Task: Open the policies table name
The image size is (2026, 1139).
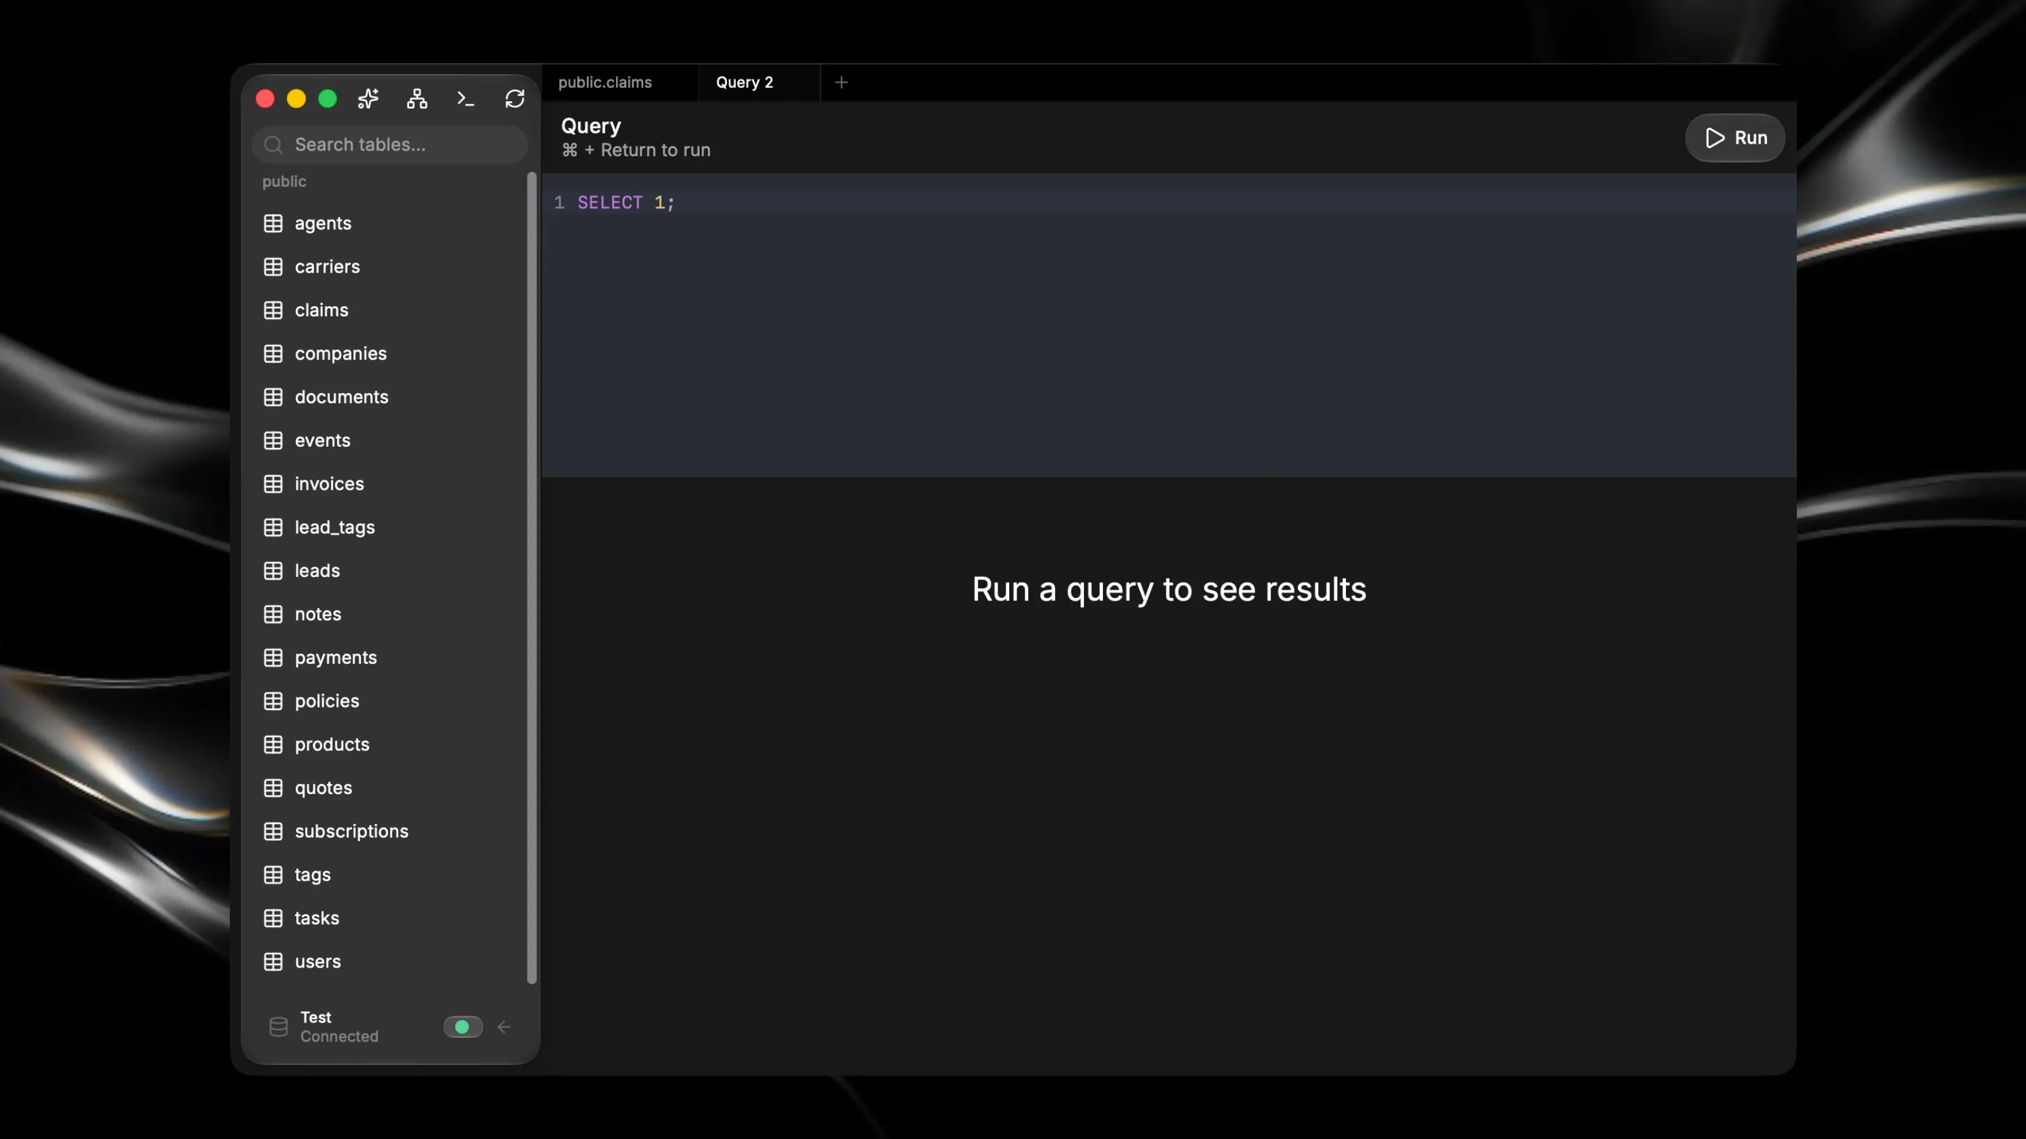Action: [327, 701]
